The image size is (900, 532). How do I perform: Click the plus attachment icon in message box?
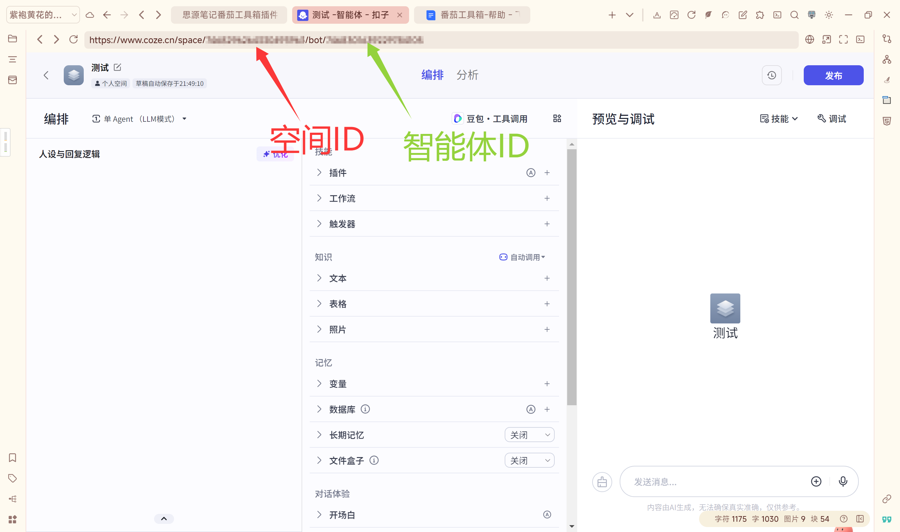tap(816, 481)
